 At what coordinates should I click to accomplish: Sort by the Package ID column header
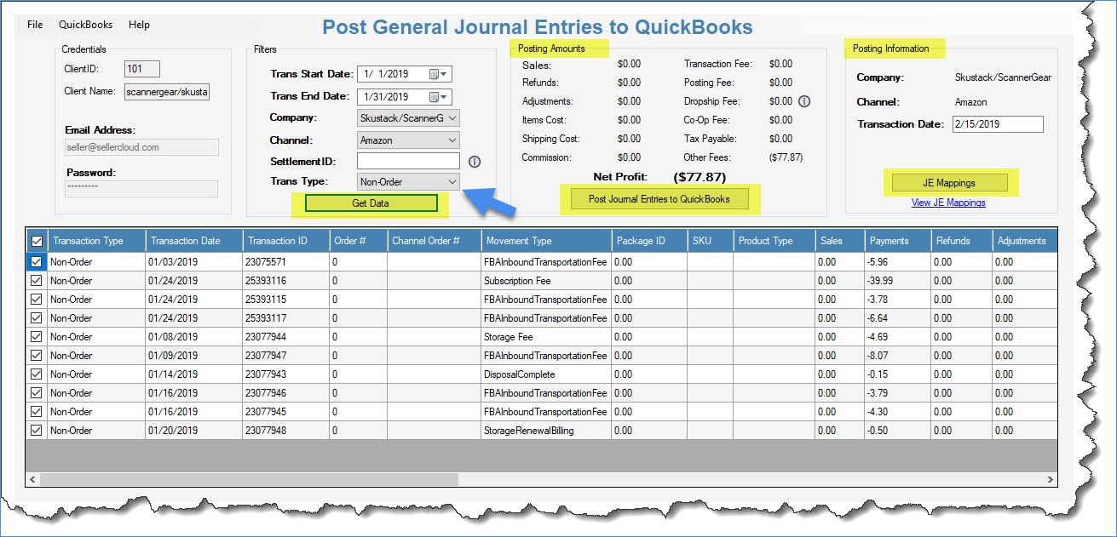pos(649,241)
